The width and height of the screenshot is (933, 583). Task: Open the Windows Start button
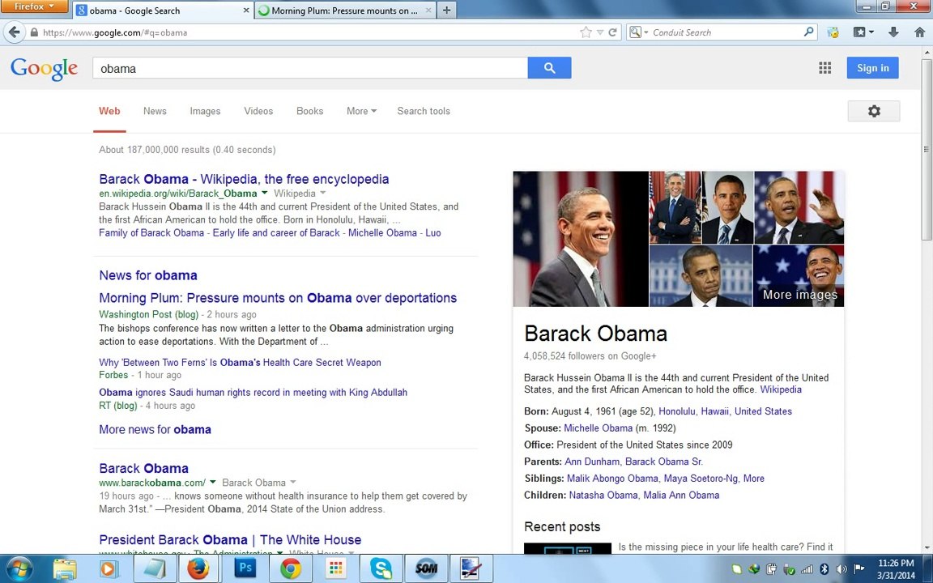coord(19,568)
